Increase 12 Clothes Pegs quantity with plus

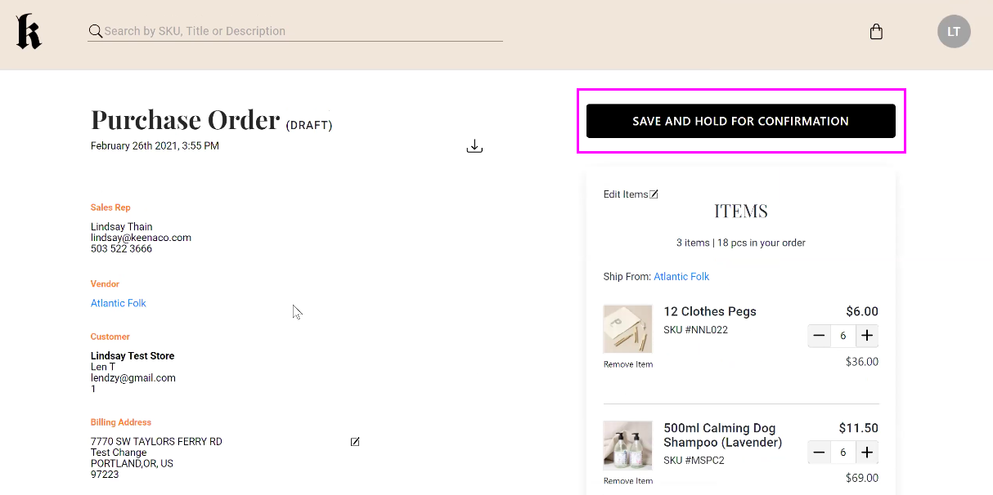pos(867,335)
